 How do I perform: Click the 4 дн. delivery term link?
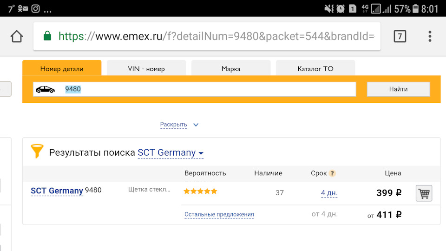(329, 193)
